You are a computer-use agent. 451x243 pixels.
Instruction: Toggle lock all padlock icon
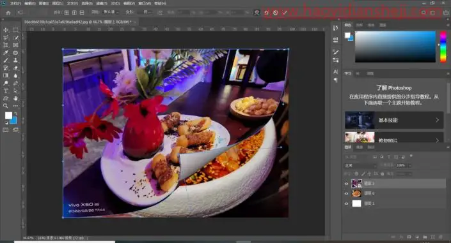pos(383,174)
